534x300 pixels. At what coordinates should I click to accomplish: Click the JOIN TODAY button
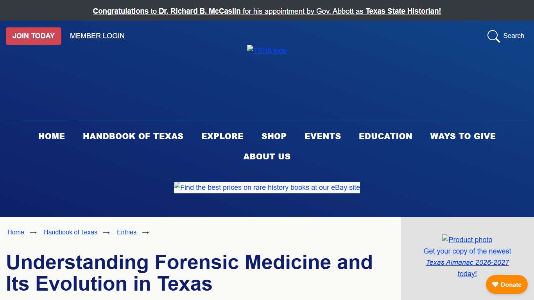pyautogui.click(x=33, y=36)
